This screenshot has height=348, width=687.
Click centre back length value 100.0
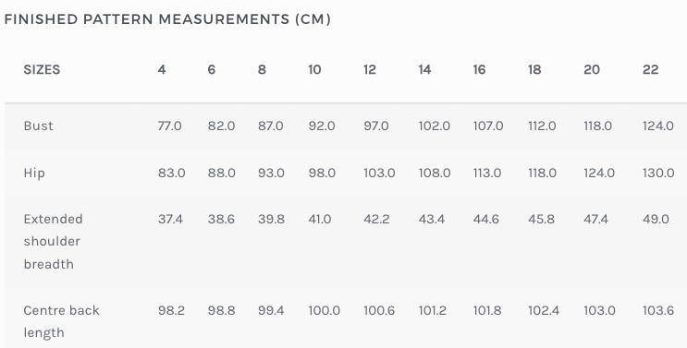click(x=324, y=310)
